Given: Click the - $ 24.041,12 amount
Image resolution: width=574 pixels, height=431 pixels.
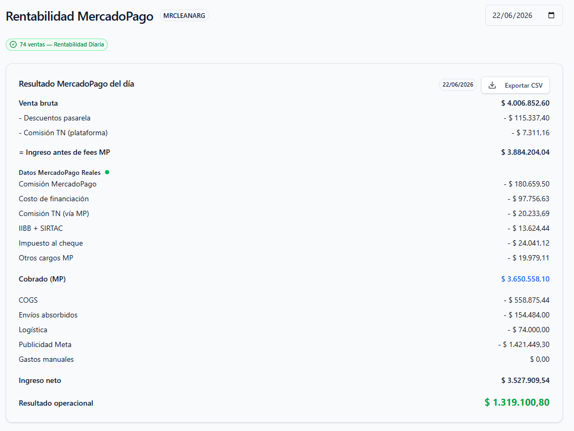Looking at the screenshot, I should (528, 243).
